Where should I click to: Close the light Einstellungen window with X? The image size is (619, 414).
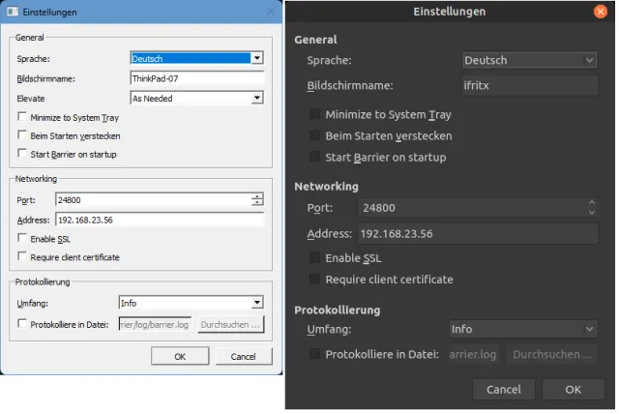pyautogui.click(x=271, y=12)
